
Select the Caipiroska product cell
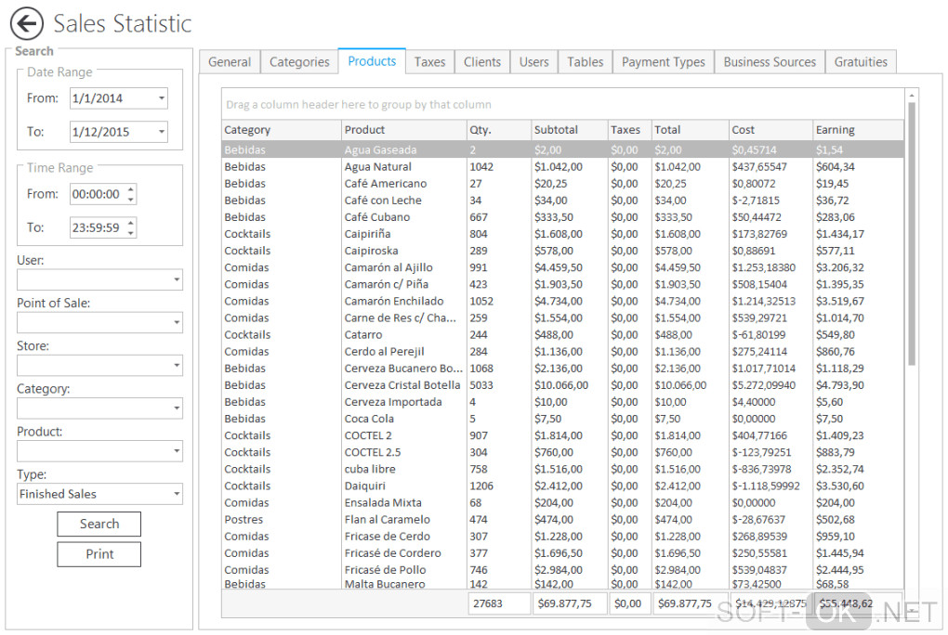tap(404, 251)
